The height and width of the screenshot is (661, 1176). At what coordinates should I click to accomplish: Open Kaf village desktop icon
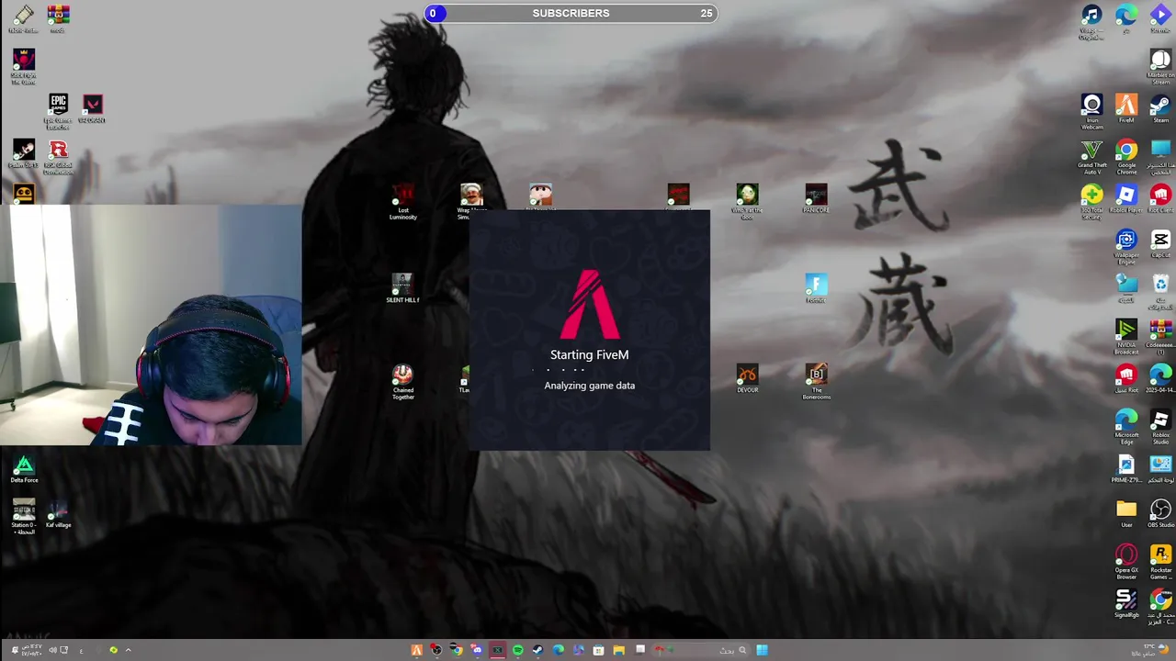tap(58, 513)
